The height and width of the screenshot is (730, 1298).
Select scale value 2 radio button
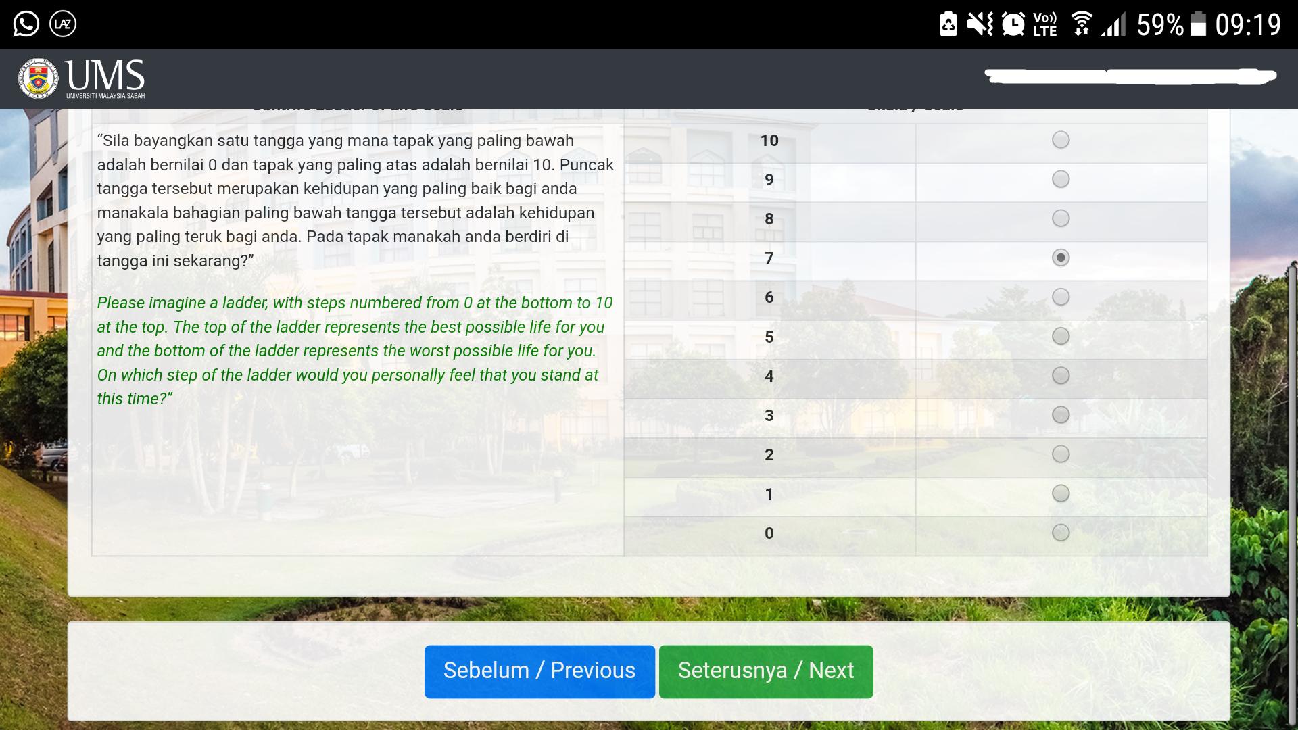coord(1061,454)
